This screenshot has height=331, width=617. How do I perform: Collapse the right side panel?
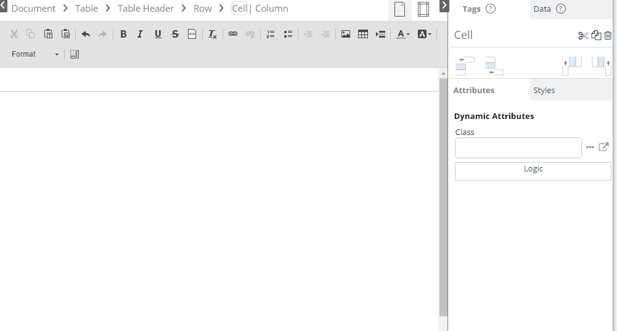click(444, 6)
